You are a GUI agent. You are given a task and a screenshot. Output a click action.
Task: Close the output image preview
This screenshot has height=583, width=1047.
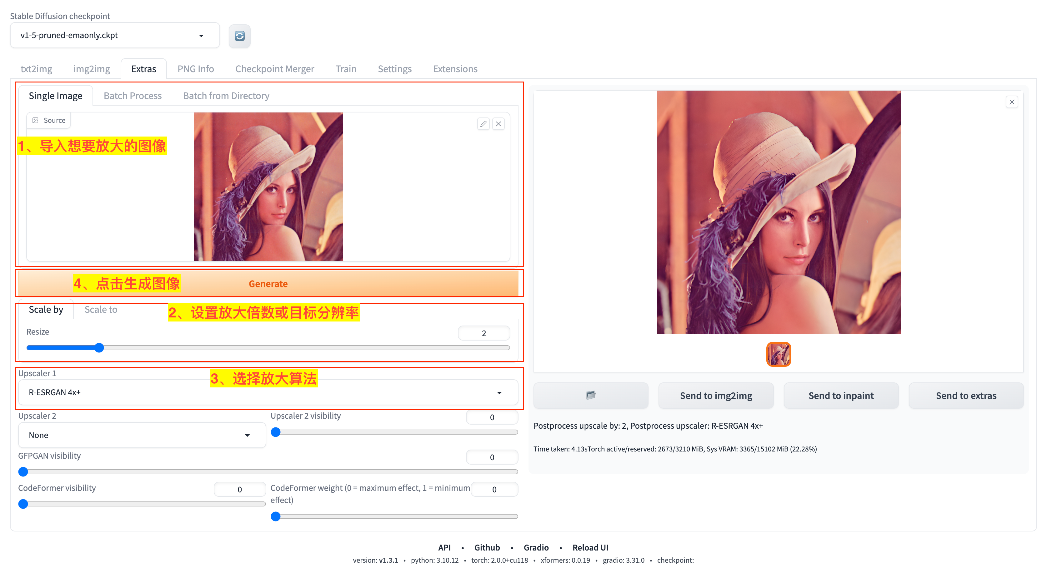(x=1012, y=102)
